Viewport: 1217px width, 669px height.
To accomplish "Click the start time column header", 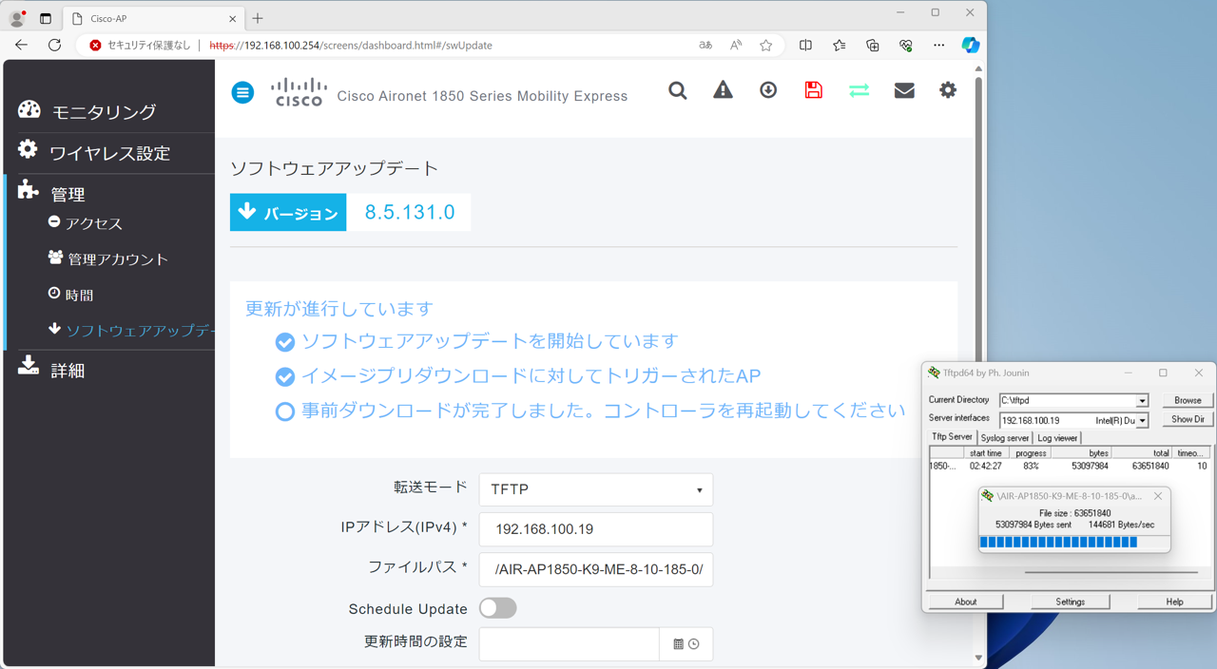I will click(985, 453).
